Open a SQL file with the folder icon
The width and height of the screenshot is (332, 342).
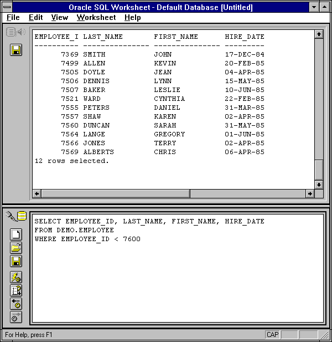(x=16, y=248)
